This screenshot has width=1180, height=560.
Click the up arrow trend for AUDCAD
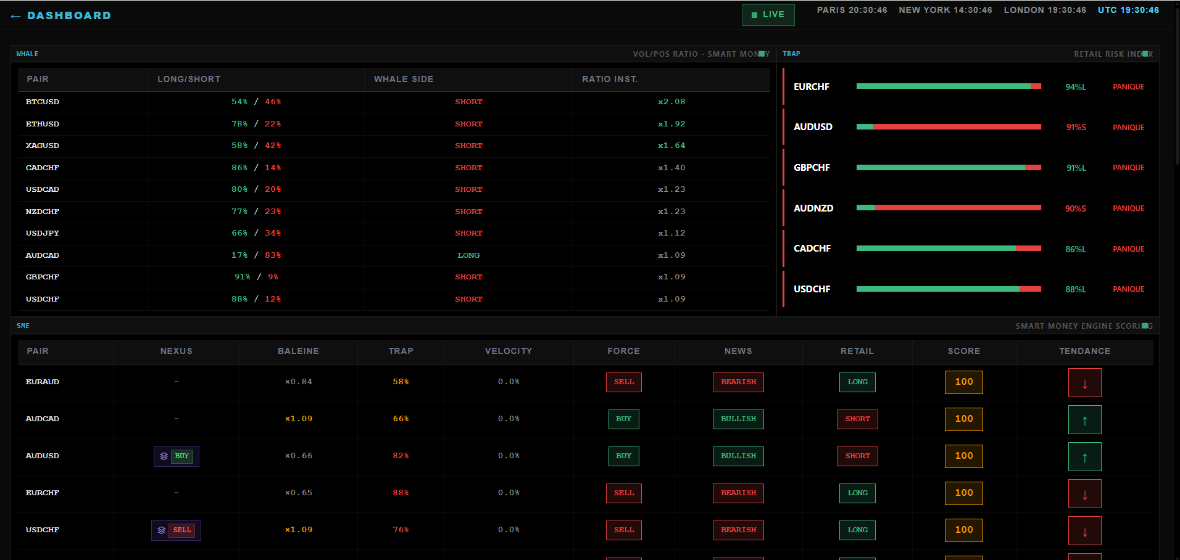(x=1084, y=420)
